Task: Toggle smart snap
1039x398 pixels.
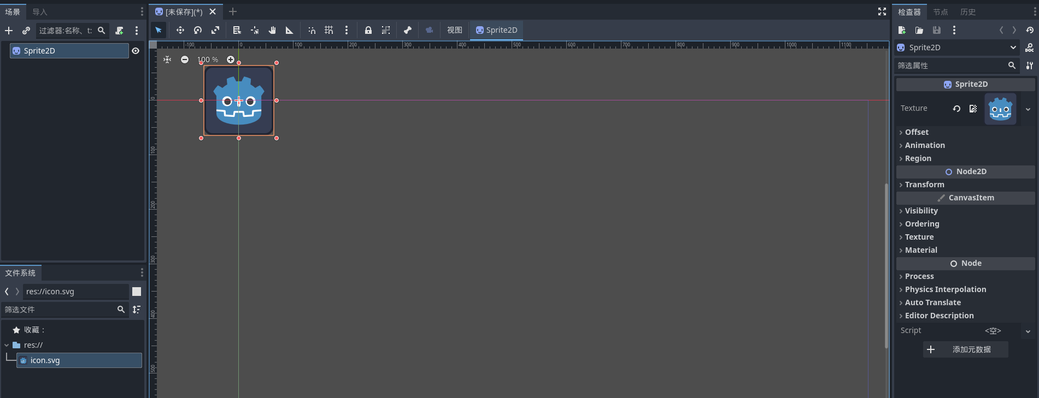Action: [x=312, y=30]
